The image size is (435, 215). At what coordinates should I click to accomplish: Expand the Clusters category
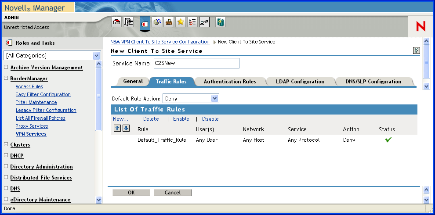coord(6,144)
